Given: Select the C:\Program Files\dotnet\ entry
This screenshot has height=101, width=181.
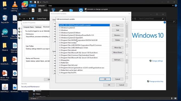Looking at the screenshot, I should coord(84,50).
